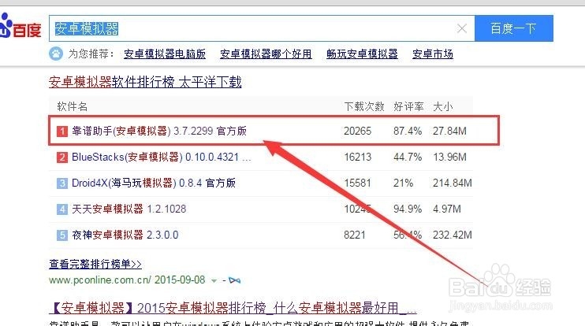Click rating 87.4%

[408, 132]
